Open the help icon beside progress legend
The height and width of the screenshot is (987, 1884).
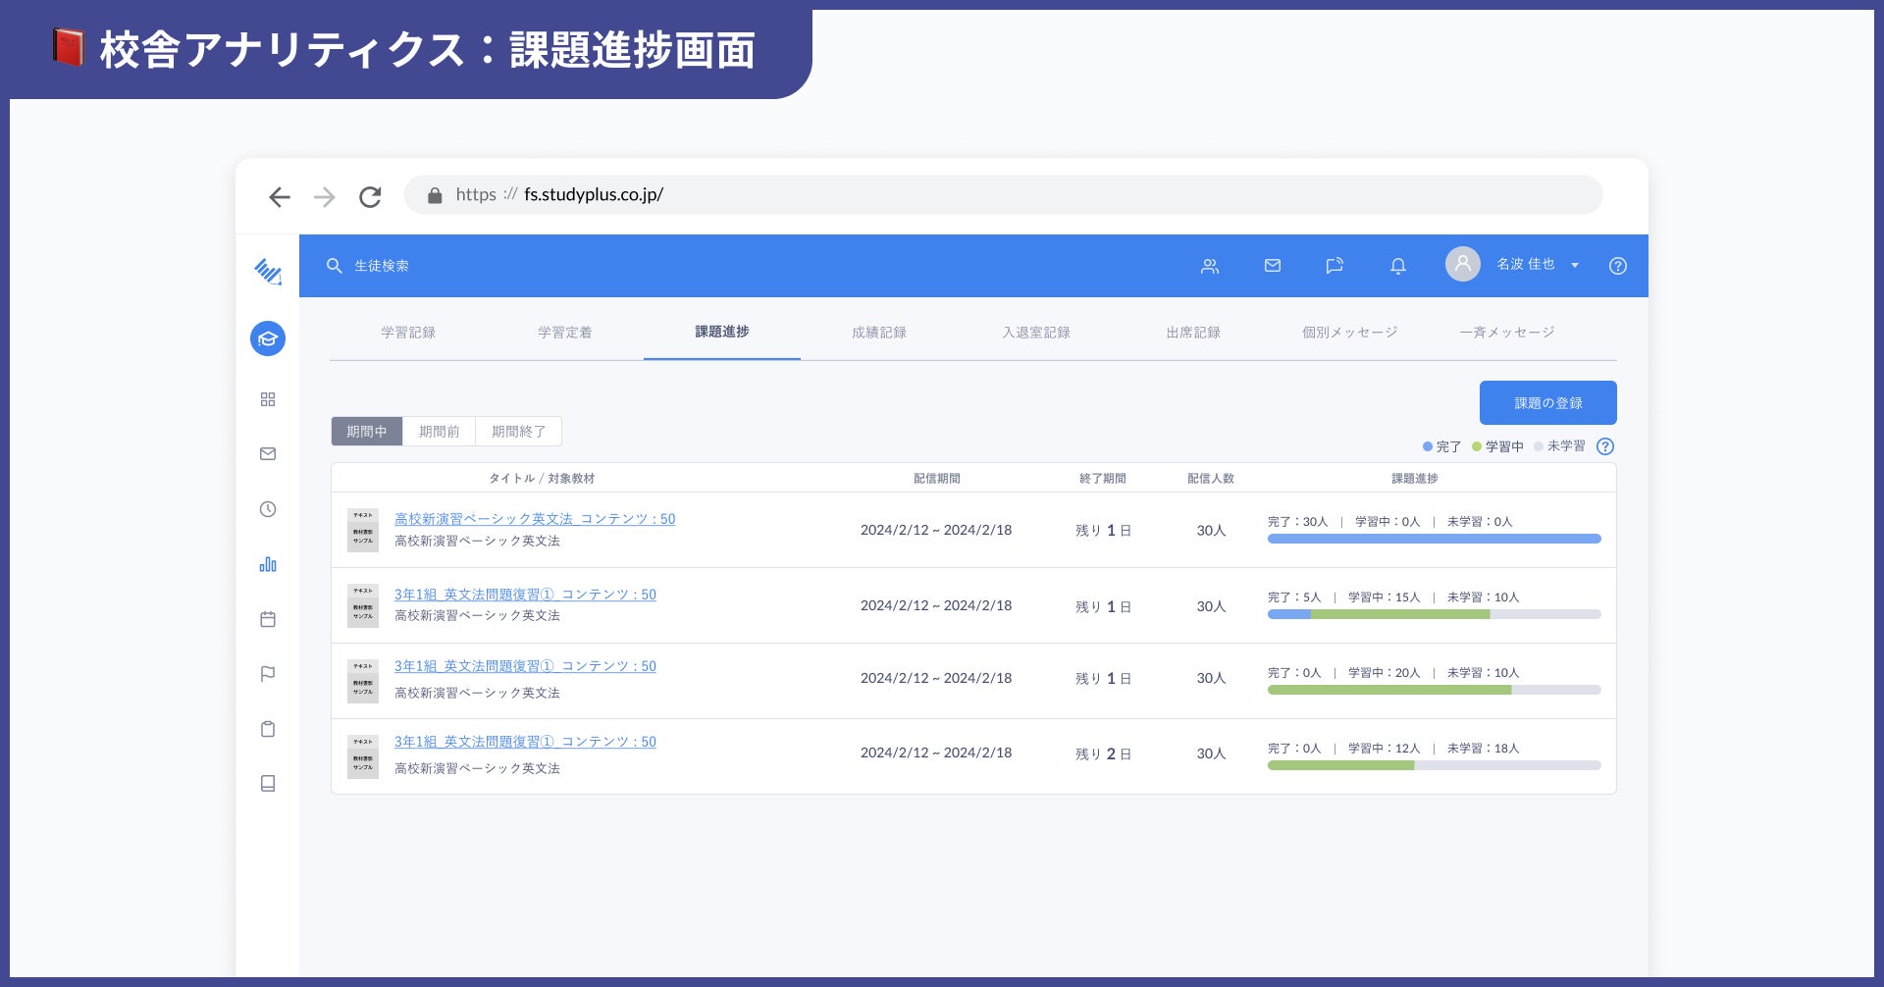click(1605, 446)
